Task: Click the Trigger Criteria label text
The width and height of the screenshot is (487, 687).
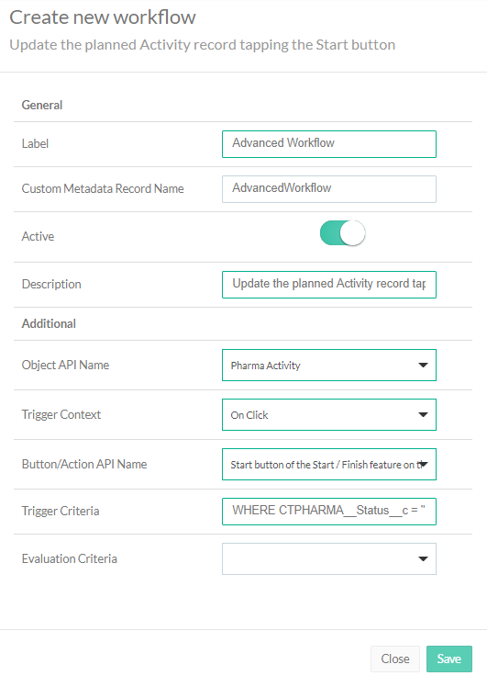Action: tap(61, 512)
